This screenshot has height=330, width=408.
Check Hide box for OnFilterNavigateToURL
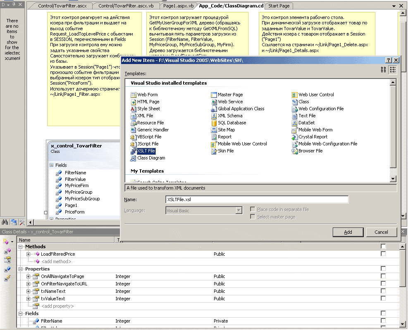(x=383, y=283)
